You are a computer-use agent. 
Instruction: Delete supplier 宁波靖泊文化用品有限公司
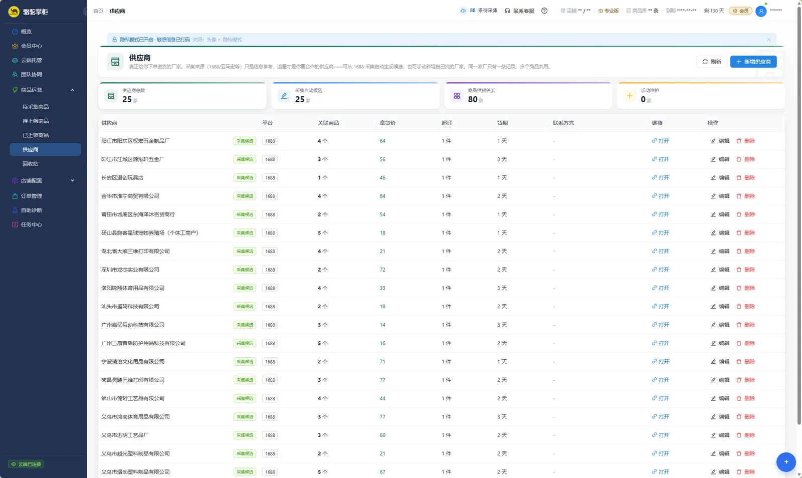click(x=746, y=361)
